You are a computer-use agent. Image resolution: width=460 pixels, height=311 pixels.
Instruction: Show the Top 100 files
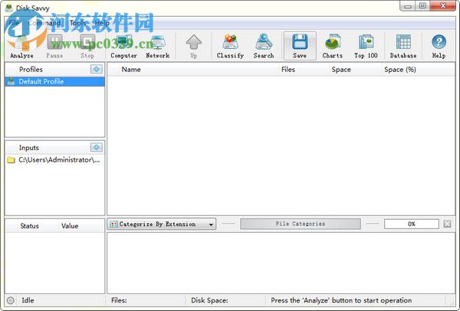point(366,46)
